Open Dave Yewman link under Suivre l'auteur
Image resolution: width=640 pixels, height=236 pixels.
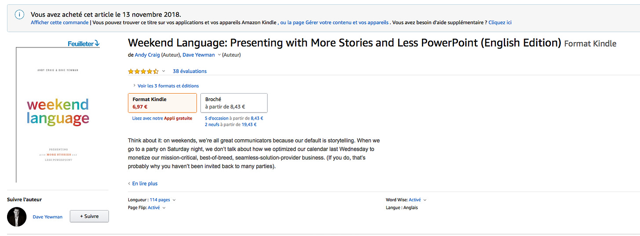click(47, 217)
